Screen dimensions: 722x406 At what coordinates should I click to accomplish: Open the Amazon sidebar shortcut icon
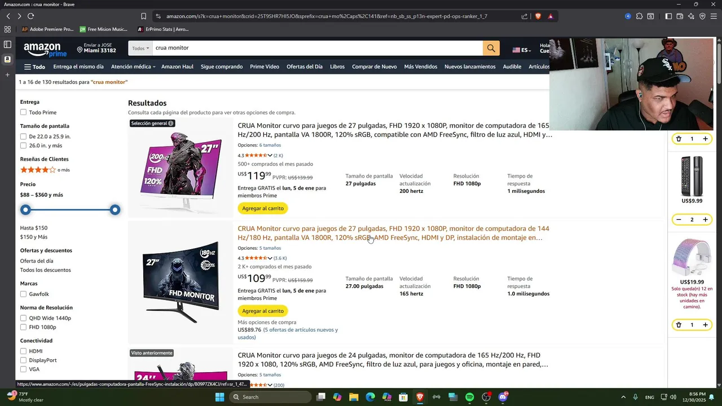click(7, 59)
